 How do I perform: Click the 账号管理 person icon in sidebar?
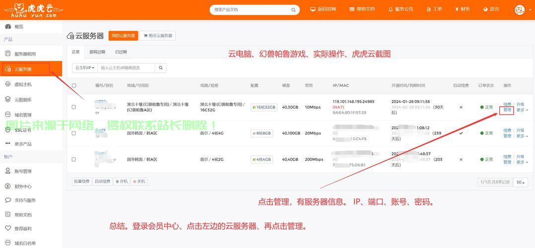[8, 171]
